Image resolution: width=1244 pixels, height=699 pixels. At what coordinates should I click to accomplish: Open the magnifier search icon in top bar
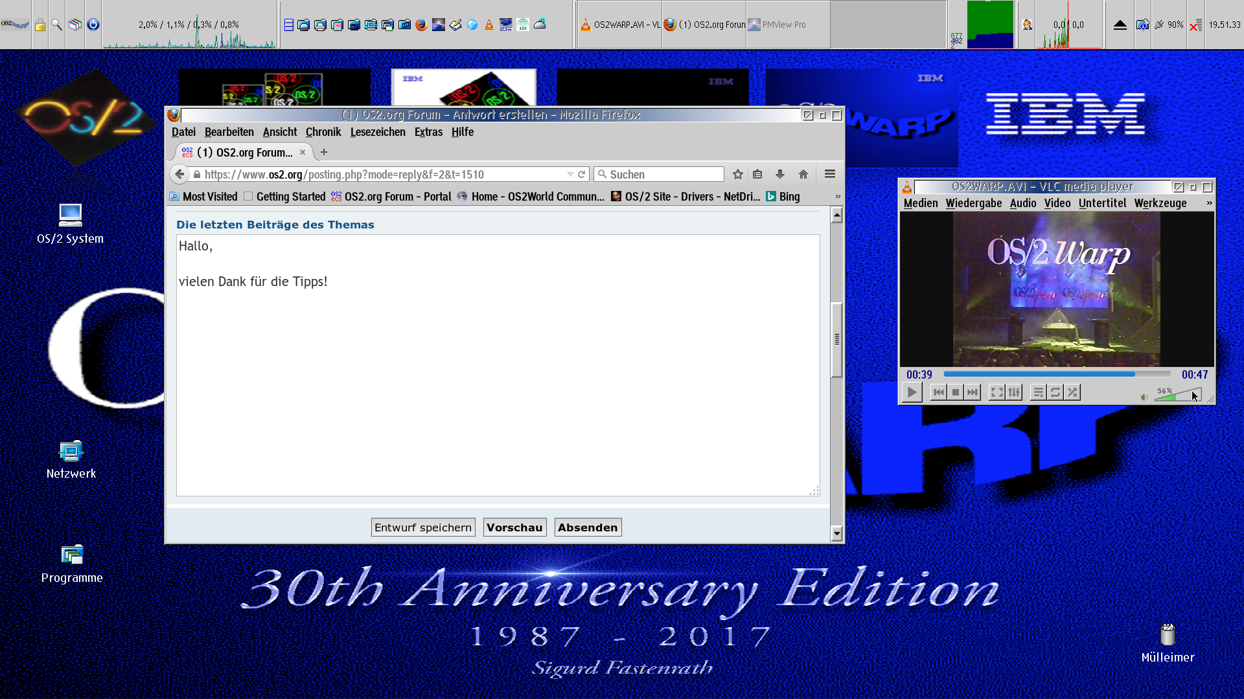tap(57, 25)
